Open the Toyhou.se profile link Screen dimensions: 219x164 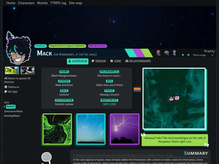coord(12,87)
